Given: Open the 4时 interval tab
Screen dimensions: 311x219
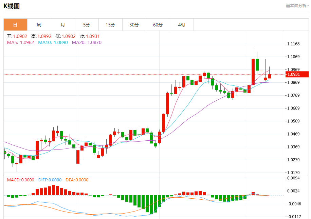Looking at the screenshot, I should pos(182,25).
